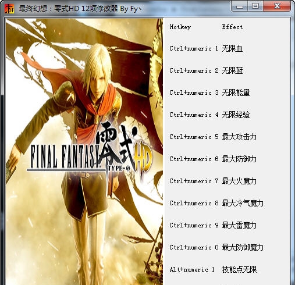Select the Ctrl+numeric 7 hotkey label
This screenshot has height=285, width=295.
(194, 181)
